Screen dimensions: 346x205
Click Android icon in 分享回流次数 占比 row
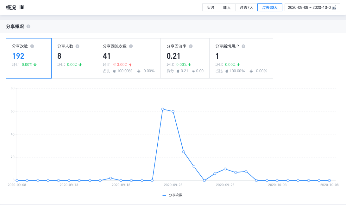[x=139, y=71]
